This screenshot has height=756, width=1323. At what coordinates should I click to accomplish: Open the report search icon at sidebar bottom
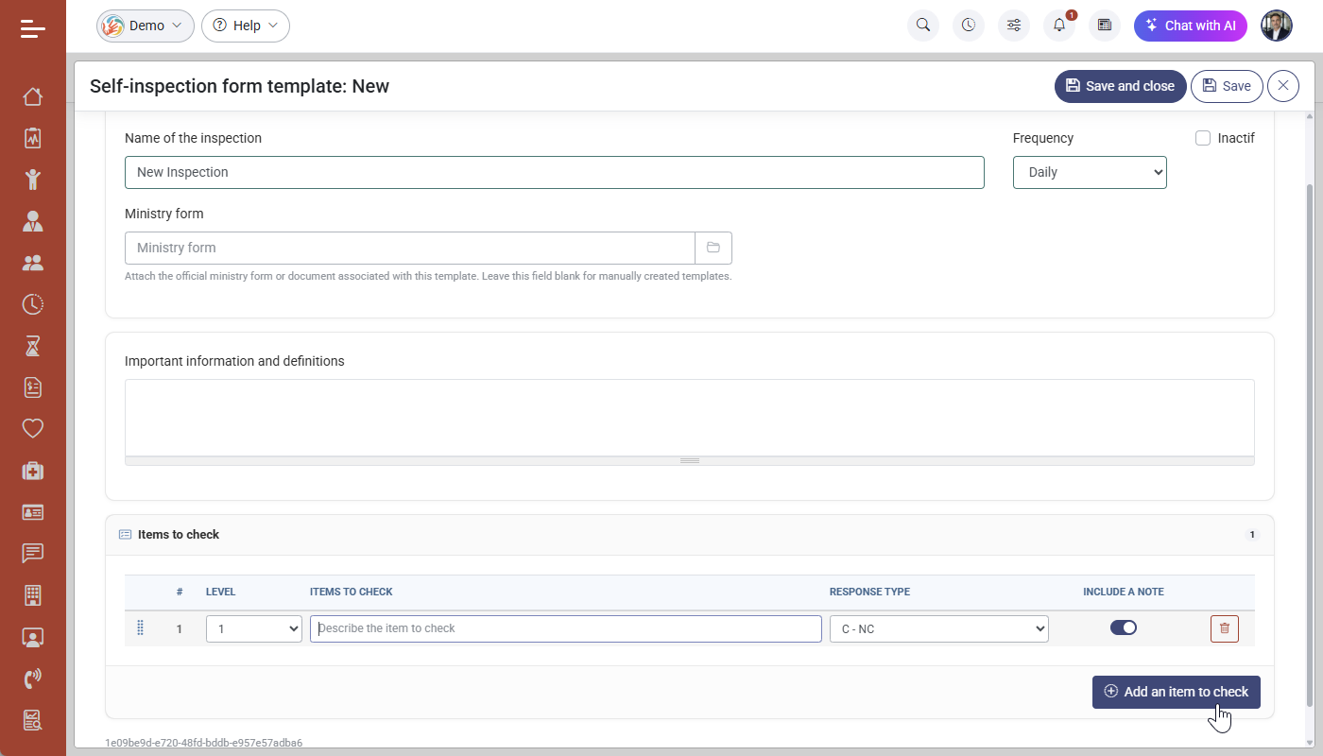pyautogui.click(x=33, y=720)
